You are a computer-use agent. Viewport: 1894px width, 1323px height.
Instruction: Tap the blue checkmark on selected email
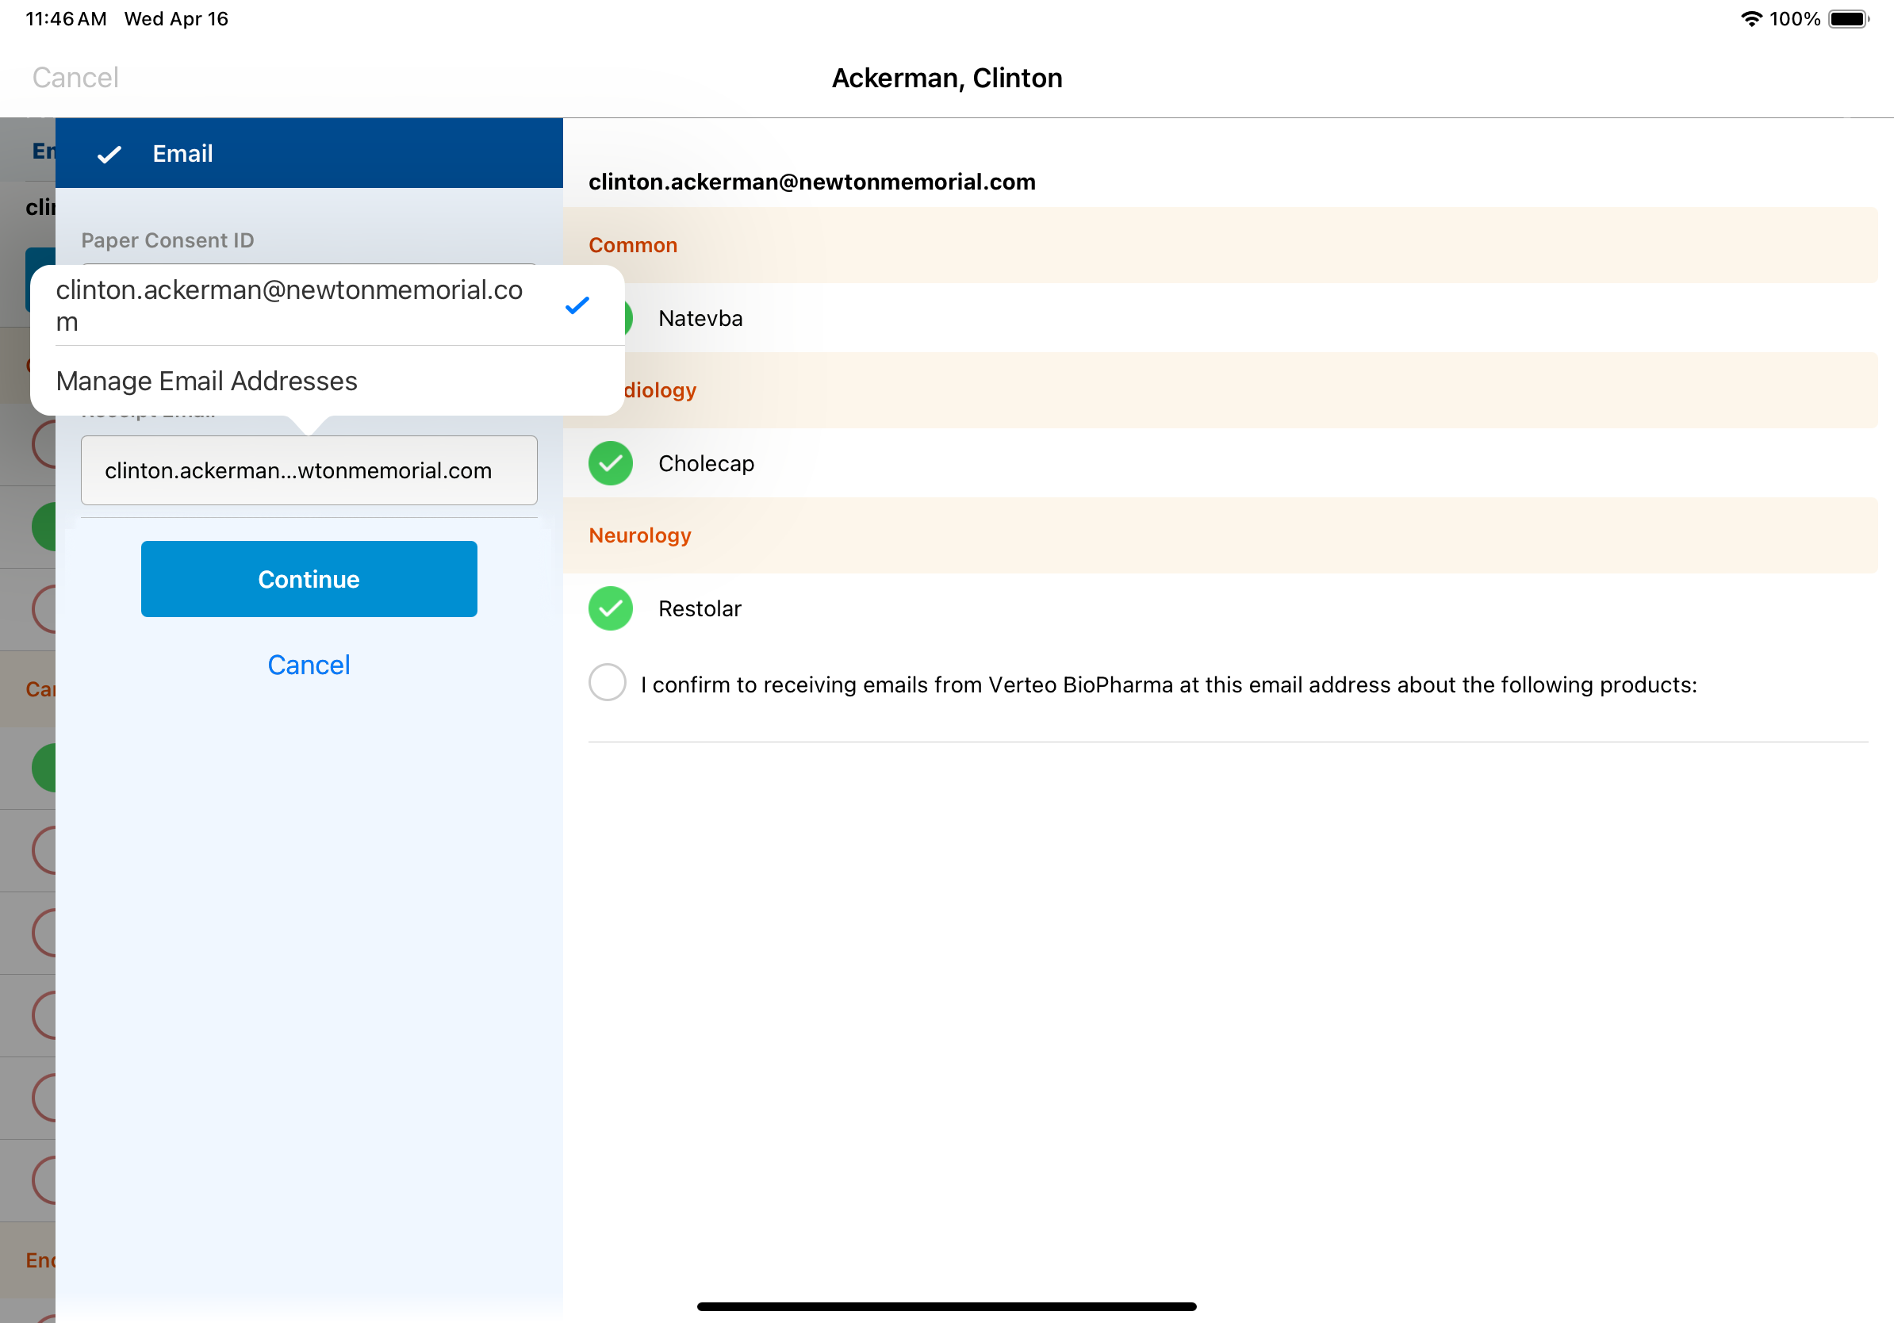(577, 305)
